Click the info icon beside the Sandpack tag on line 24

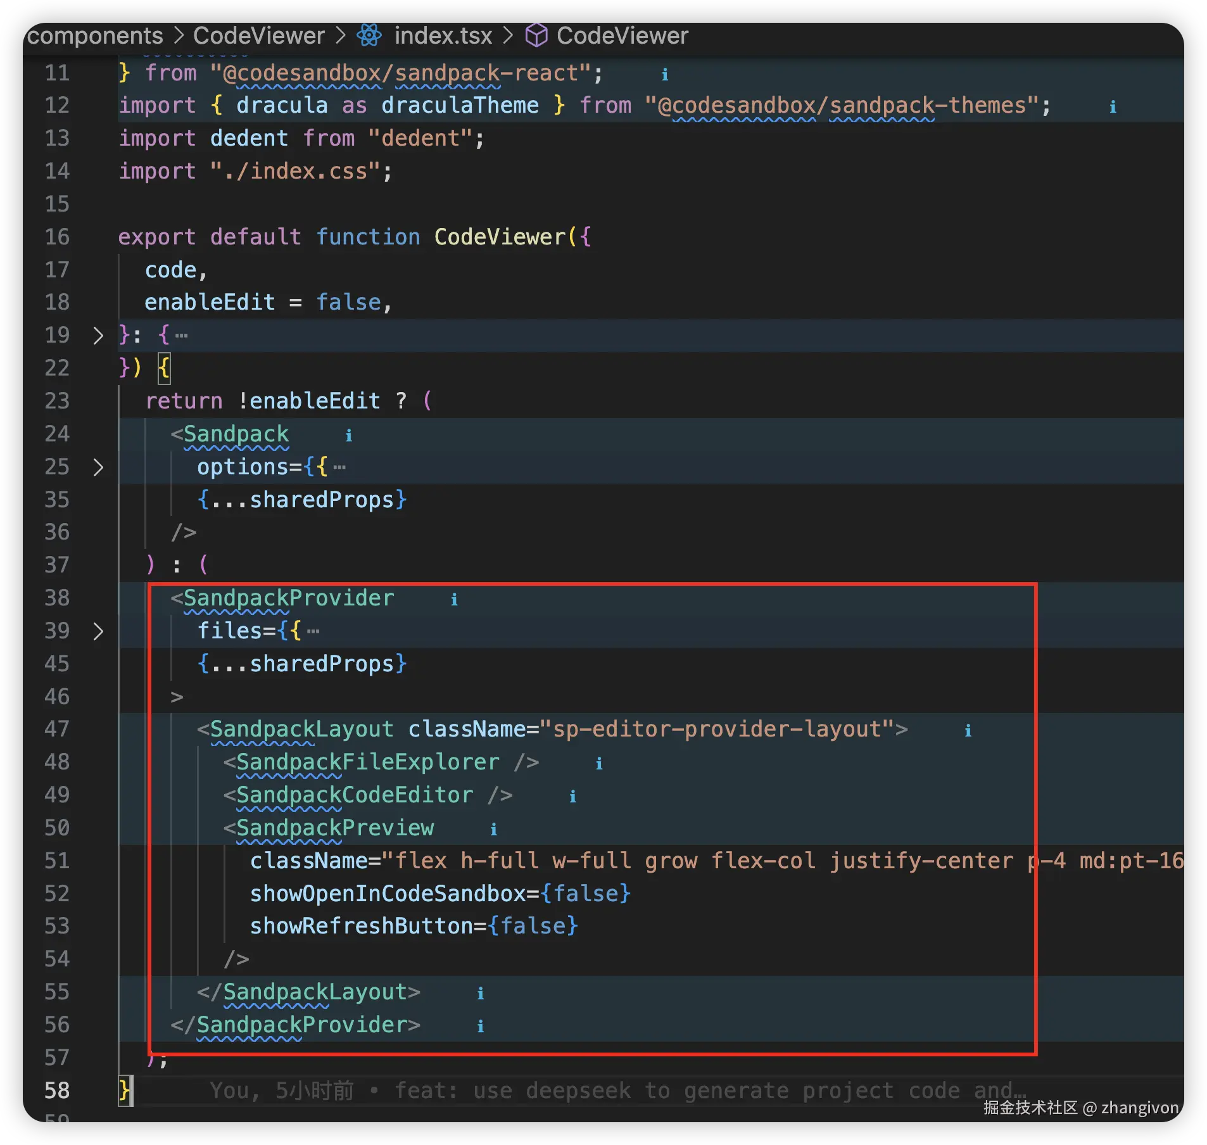tap(348, 435)
